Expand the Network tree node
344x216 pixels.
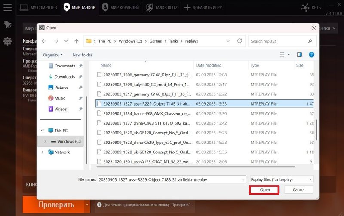click(42, 152)
